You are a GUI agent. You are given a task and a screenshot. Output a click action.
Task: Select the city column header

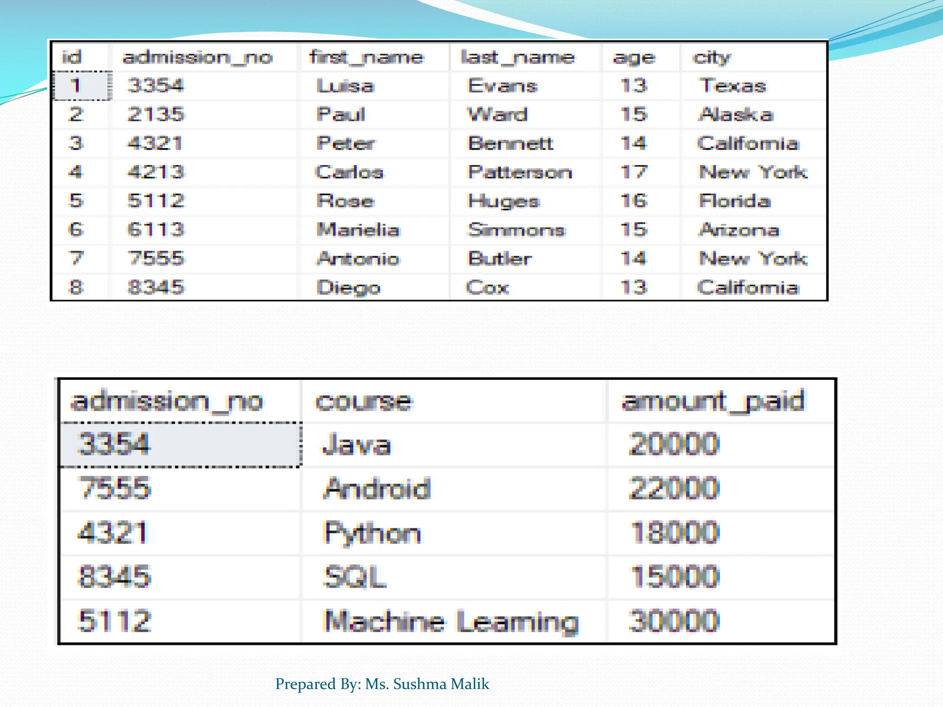coord(711,58)
